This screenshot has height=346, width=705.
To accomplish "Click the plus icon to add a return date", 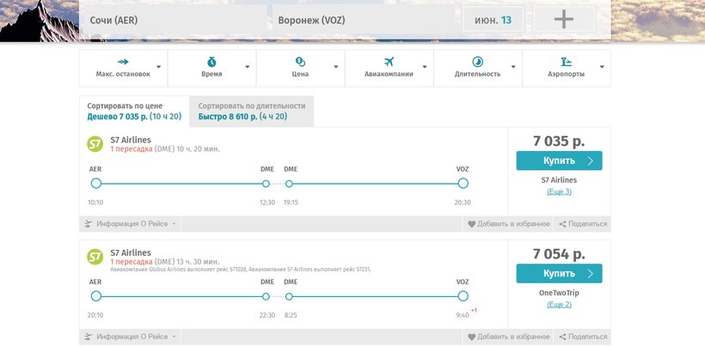I will (x=563, y=20).
